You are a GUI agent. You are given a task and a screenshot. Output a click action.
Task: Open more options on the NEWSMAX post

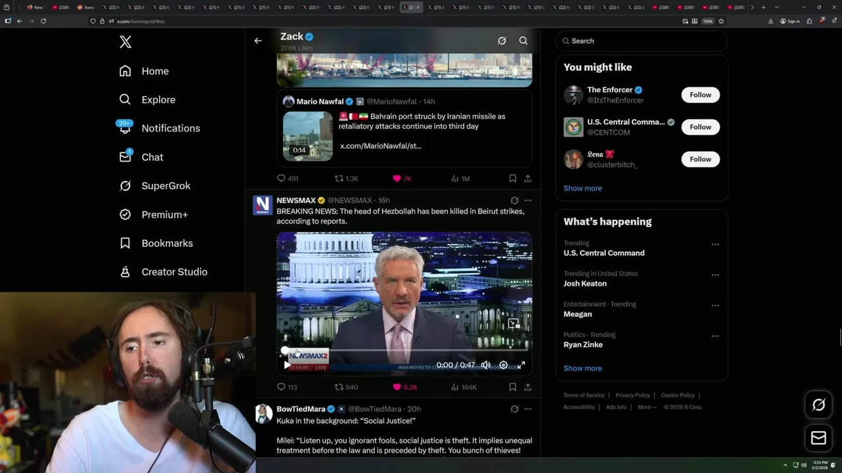click(x=528, y=200)
